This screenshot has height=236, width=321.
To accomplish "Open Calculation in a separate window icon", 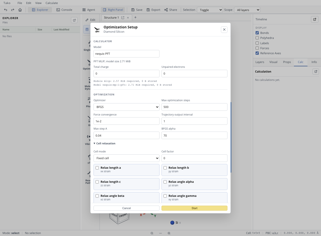I will click(x=316, y=72).
